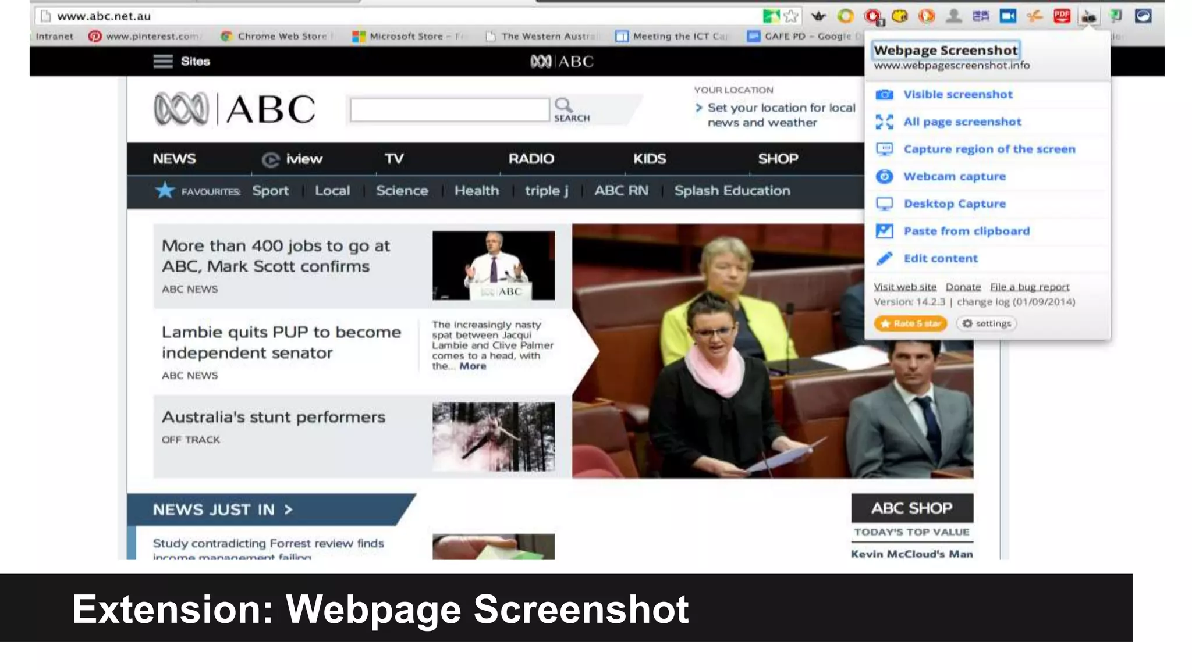1192x670 pixels.
Task: Click the Local favourites link
Action: click(332, 191)
